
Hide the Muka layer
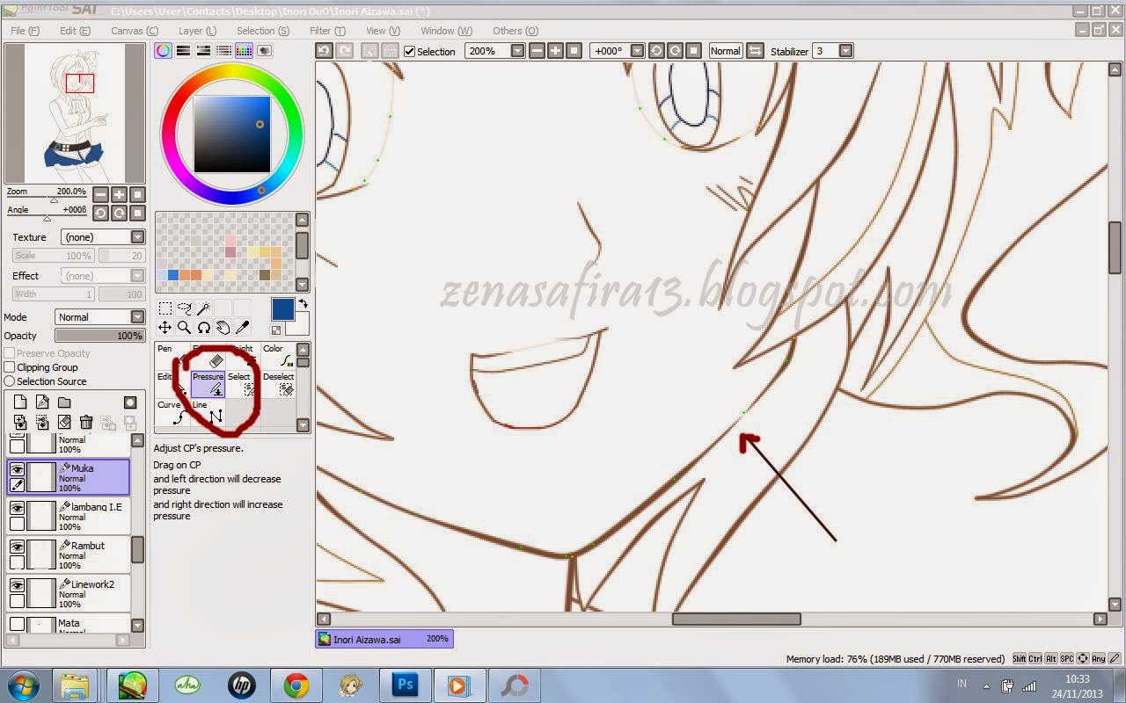pyautogui.click(x=17, y=470)
